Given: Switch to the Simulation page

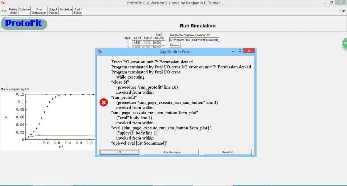Looking at the screenshot, I should (66, 11).
